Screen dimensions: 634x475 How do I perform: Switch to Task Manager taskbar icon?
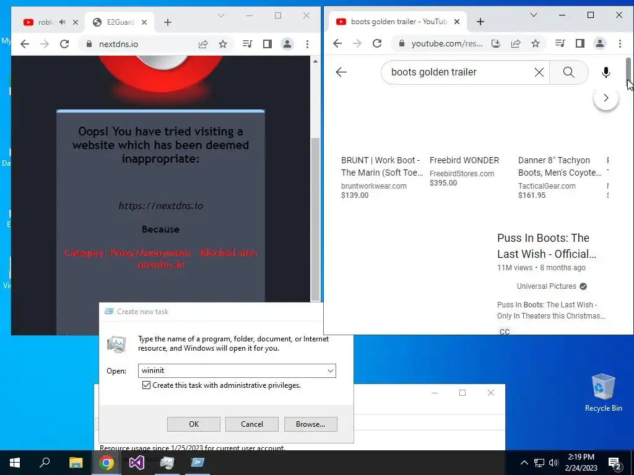(x=167, y=463)
